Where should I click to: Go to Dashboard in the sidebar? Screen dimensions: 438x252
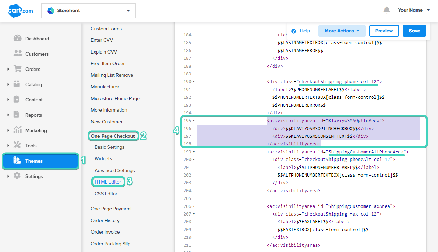point(37,39)
